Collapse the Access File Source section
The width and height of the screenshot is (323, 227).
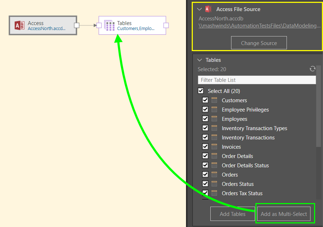[200, 9]
